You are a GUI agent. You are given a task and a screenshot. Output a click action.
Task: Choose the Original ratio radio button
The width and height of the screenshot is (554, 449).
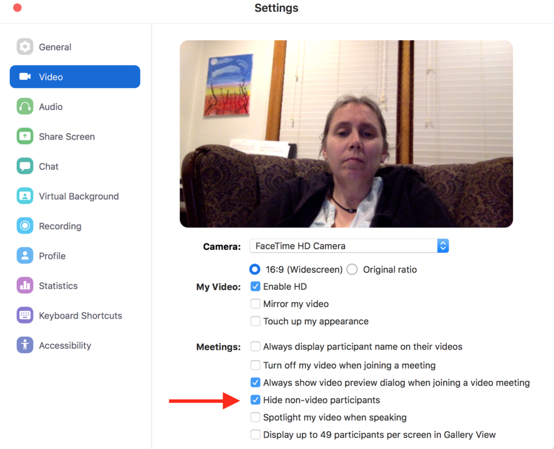(352, 269)
